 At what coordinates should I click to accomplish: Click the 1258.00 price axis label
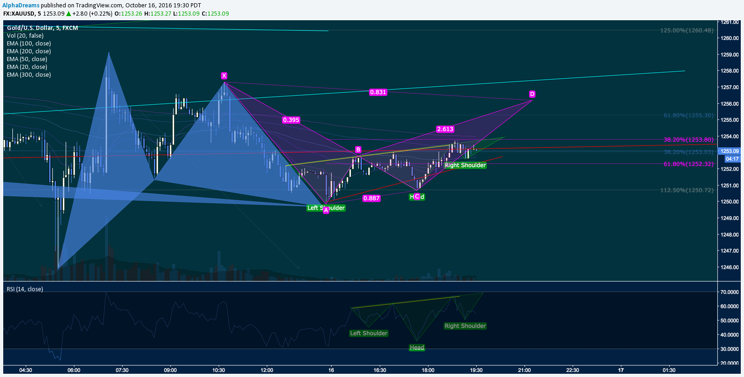[730, 71]
